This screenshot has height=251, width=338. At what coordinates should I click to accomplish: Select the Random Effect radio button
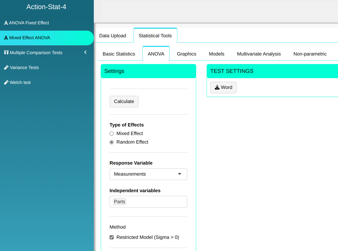coord(112,142)
